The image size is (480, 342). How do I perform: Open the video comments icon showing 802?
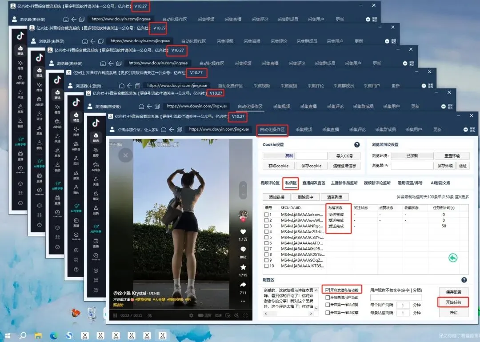pyautogui.click(x=243, y=249)
